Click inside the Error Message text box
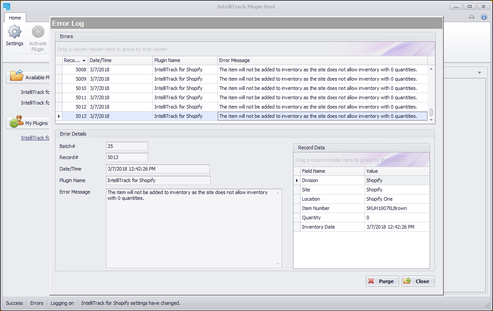Viewport: 493px width, 311px height. coord(194,228)
